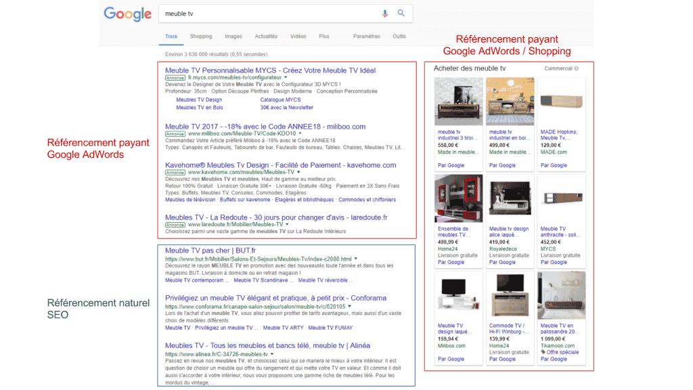The image size is (693, 390).
Task: Click the magnifying glass search icon
Action: click(x=401, y=14)
